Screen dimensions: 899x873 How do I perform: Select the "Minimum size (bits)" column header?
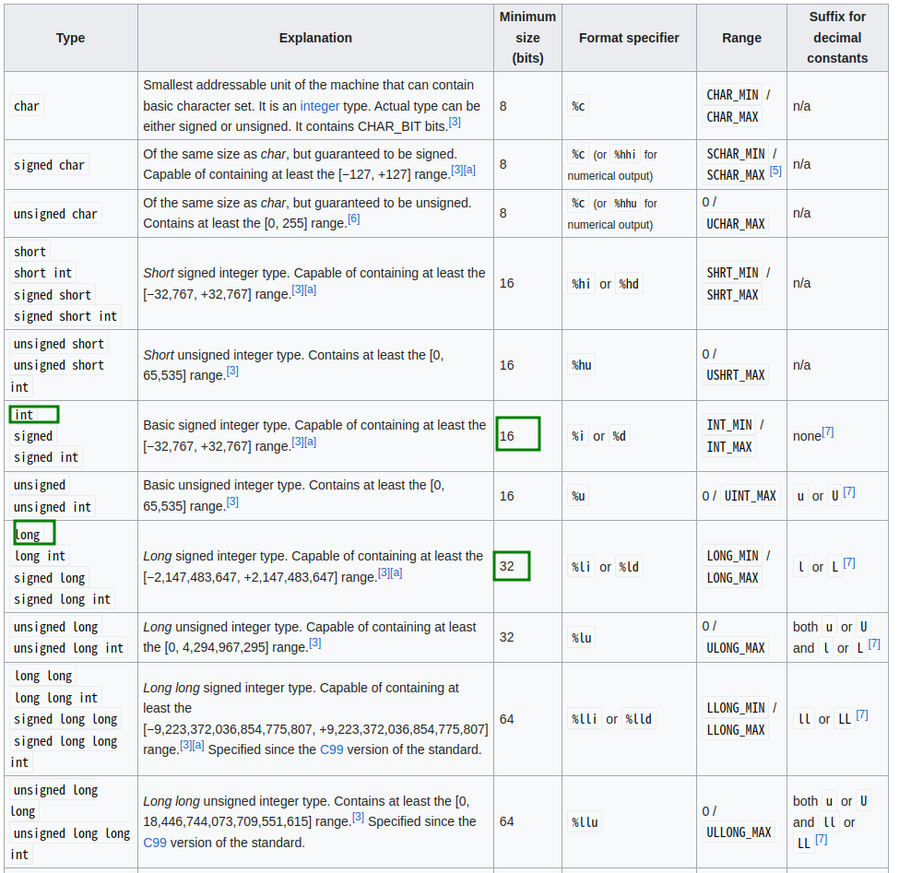click(527, 38)
